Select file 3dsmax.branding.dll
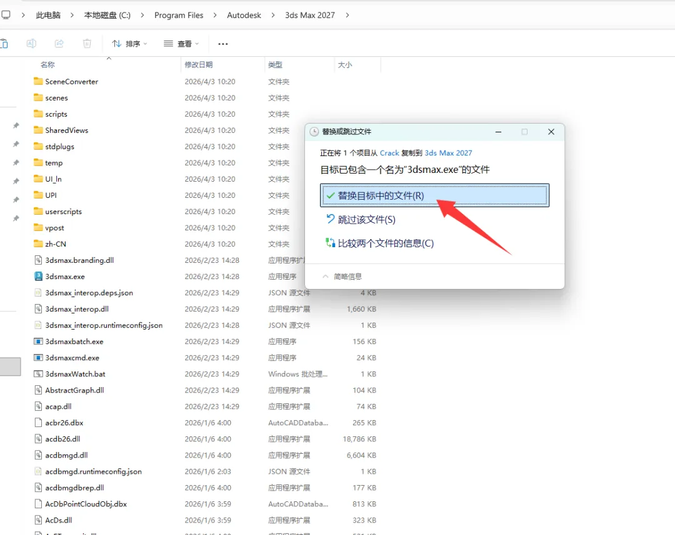The width and height of the screenshot is (675, 535). pos(79,260)
